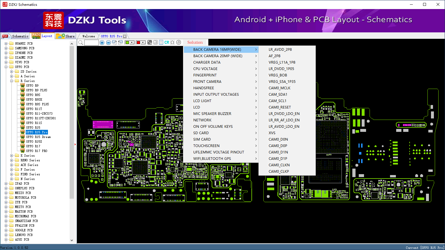Collapse the R Series tree node
Screen dimensions: 445x250
11,81
